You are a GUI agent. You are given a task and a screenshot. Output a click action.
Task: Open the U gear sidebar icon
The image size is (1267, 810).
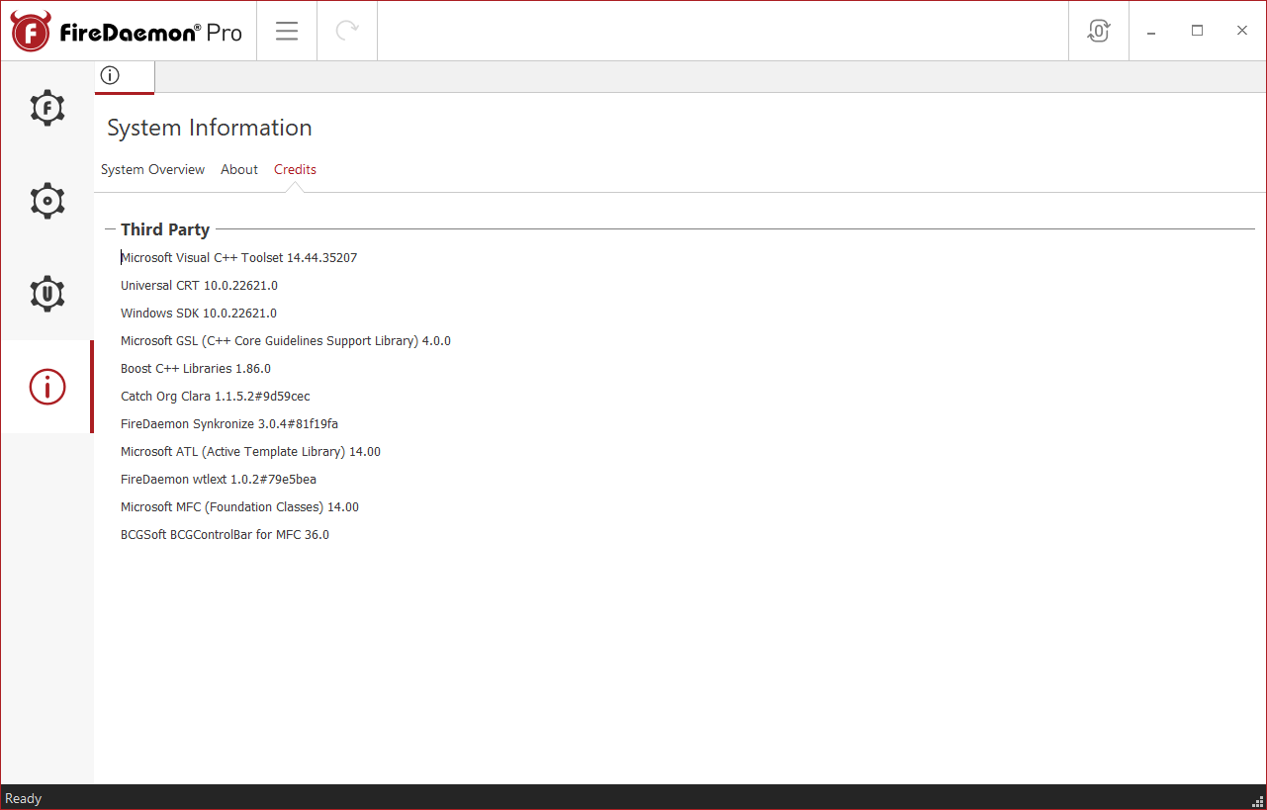tap(46, 294)
